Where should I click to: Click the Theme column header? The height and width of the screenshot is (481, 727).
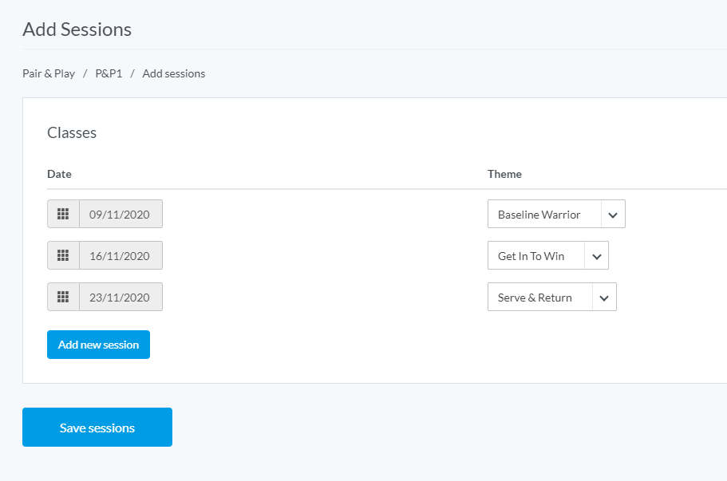[504, 174]
